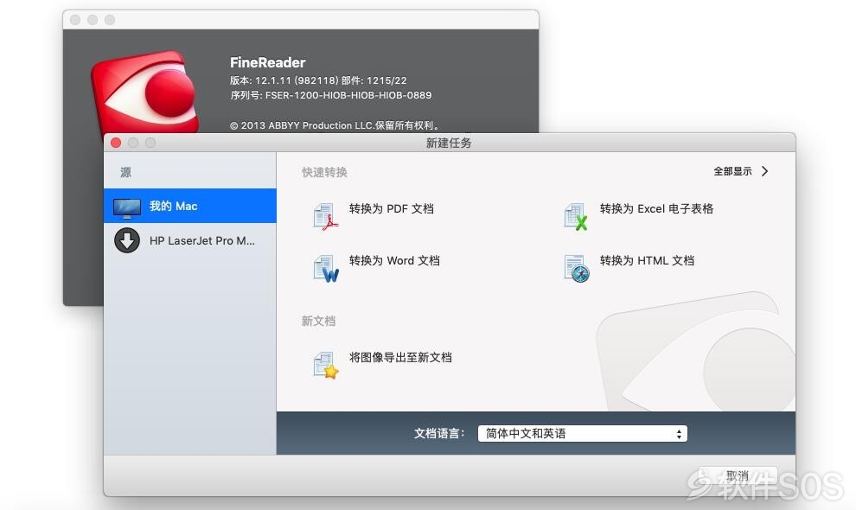The image size is (856, 510).
Task: Click 转换为 Word 文档 label
Action: click(x=394, y=260)
